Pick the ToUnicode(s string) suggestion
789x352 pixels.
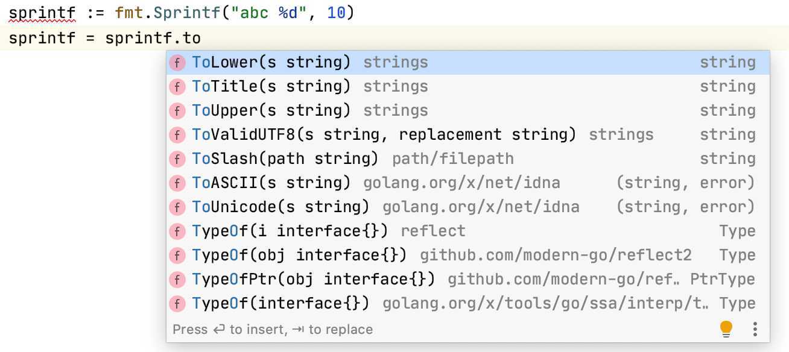[468, 207]
